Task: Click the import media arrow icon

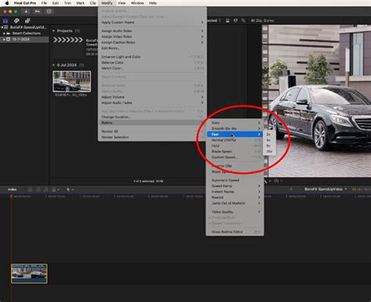Action: click(x=26, y=12)
